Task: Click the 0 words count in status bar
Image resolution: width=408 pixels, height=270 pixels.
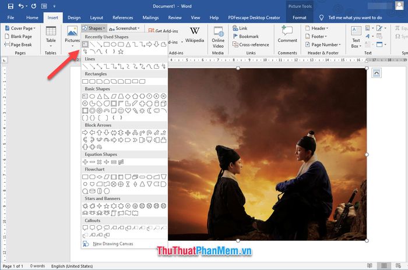Action: pyautogui.click(x=37, y=266)
